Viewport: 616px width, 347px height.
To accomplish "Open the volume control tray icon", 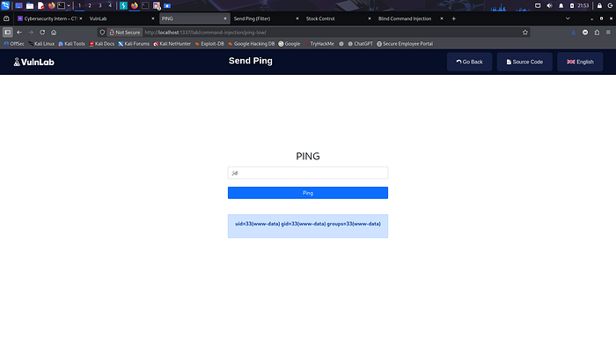I will (549, 5).
